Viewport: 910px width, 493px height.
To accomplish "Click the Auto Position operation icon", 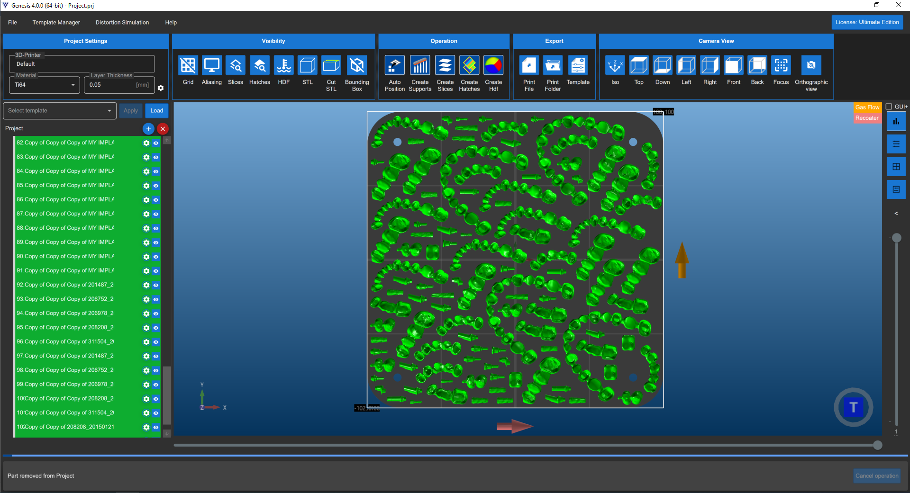I will click(x=394, y=65).
